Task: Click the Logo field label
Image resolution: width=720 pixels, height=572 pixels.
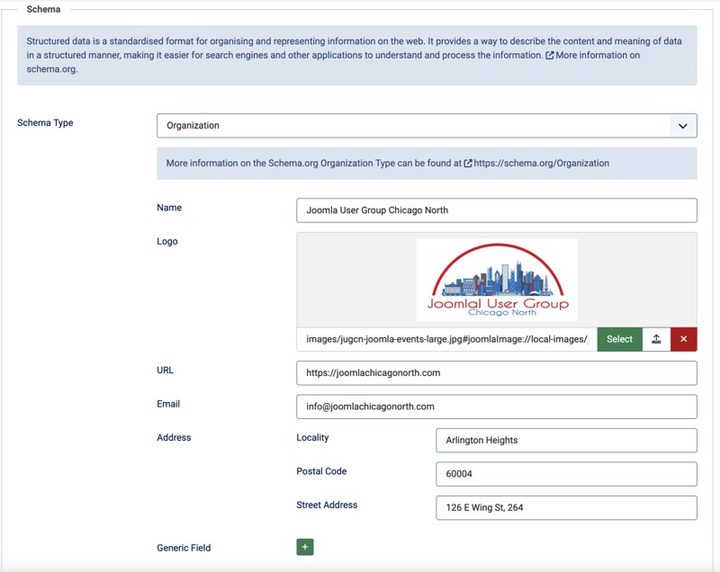Action: tap(167, 242)
